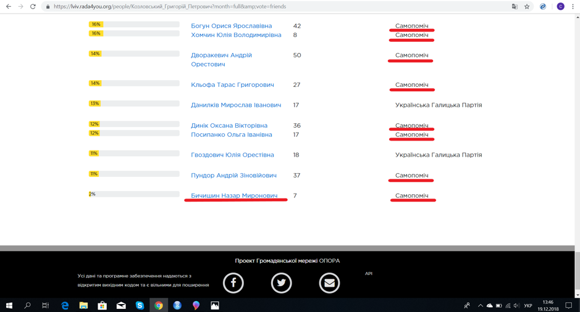The height and width of the screenshot is (312, 580).
Task: Click 16% agreement bar for Богун
Action: pos(134,25)
